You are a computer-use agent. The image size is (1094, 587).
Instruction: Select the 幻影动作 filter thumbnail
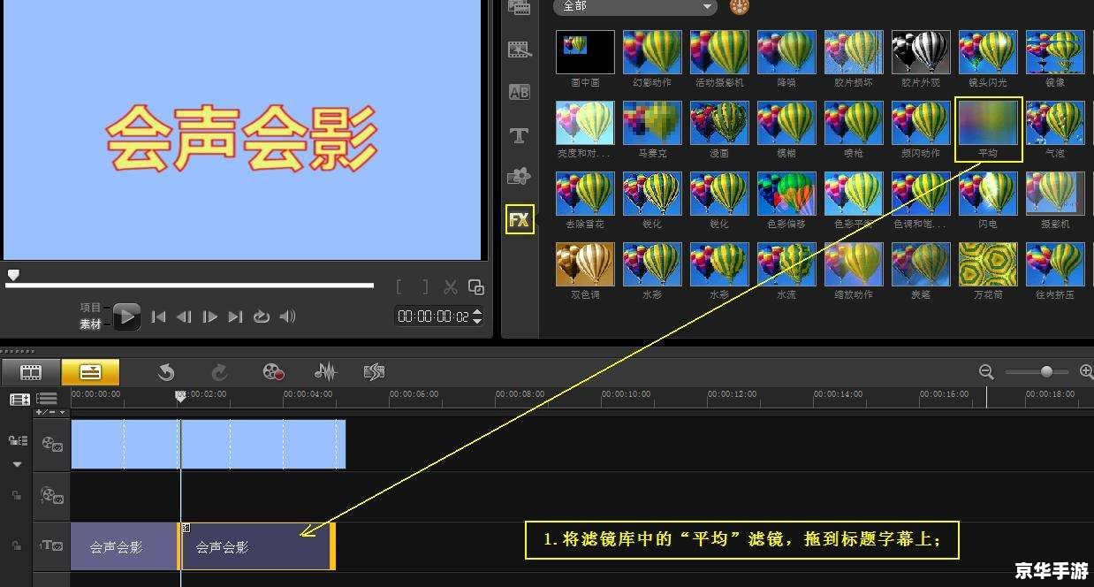tap(652, 52)
